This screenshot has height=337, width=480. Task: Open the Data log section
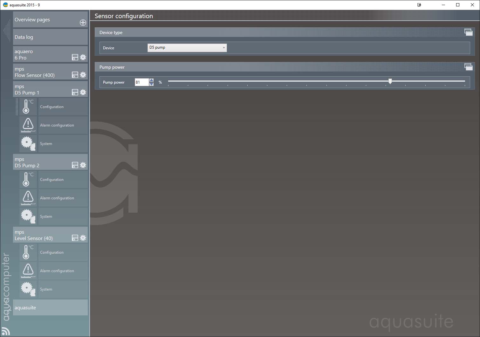pos(50,37)
